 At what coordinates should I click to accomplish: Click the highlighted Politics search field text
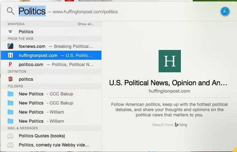click(32, 11)
